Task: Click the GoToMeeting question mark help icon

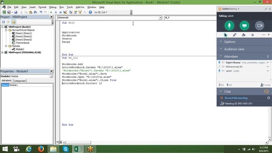Action: (x=269, y=35)
